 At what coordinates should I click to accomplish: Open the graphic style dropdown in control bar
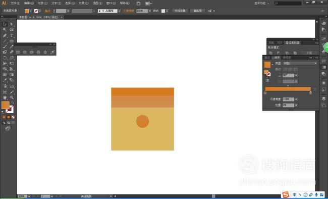coord(167,11)
